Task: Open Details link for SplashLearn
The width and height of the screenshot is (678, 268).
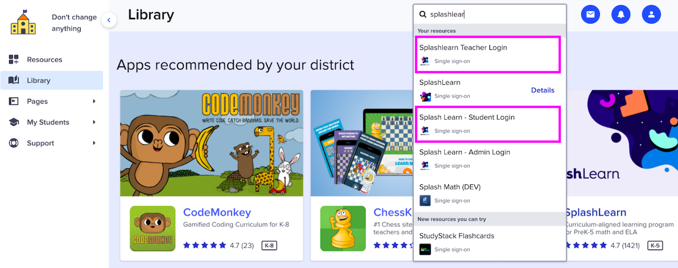Action: 543,90
